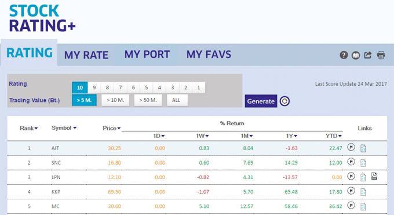Sort by the YTD return column
Image resolution: width=394 pixels, height=215 pixels.
(x=333, y=136)
